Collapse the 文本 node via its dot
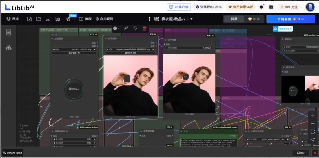 [x=181, y=131]
